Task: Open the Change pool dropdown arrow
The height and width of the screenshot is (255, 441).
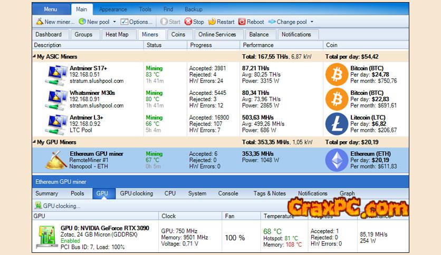Action: [312, 22]
